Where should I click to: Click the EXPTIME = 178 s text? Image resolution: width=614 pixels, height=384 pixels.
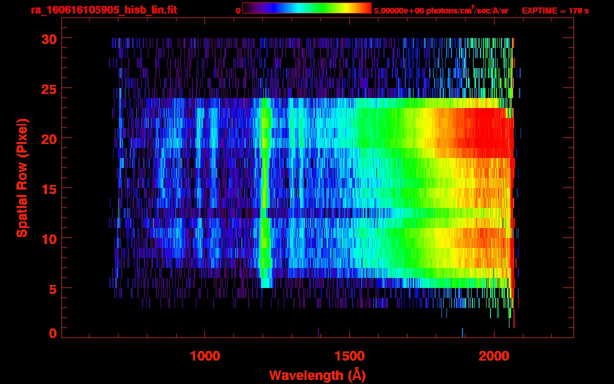555,10
